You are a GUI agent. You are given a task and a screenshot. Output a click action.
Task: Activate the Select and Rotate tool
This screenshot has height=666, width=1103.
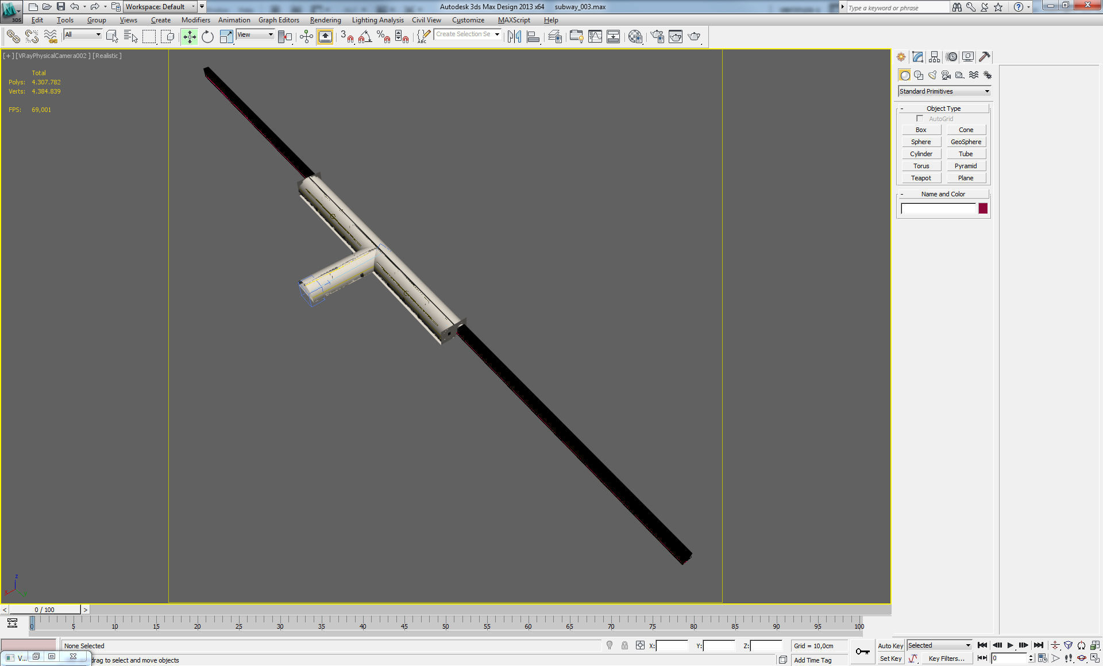(x=207, y=37)
